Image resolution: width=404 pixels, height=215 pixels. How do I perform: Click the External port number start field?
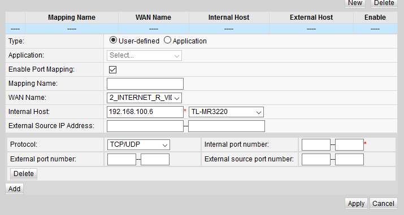click(121, 160)
